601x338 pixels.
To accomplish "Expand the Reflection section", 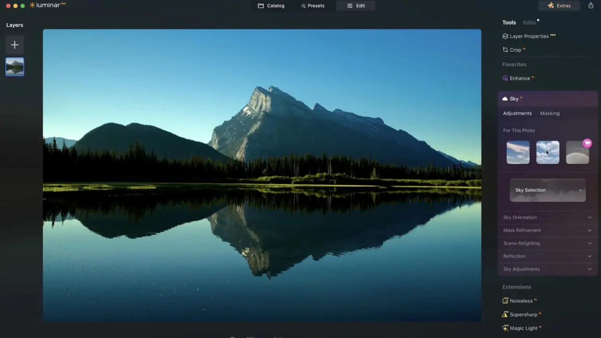I will pyautogui.click(x=548, y=256).
